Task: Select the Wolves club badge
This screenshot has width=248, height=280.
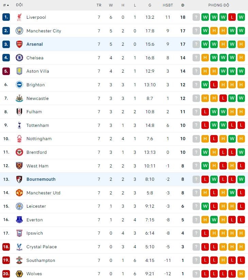Action: pyautogui.click(x=19, y=274)
